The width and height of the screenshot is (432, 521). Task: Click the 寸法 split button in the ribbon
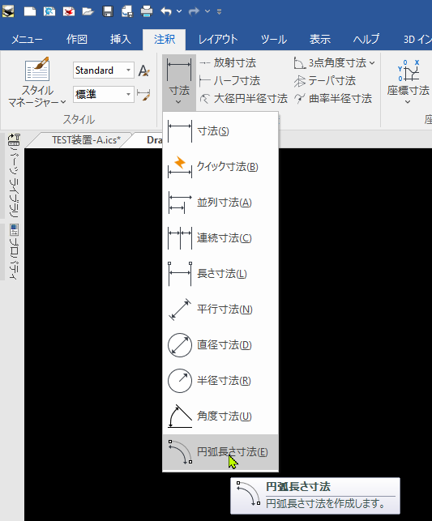[179, 82]
